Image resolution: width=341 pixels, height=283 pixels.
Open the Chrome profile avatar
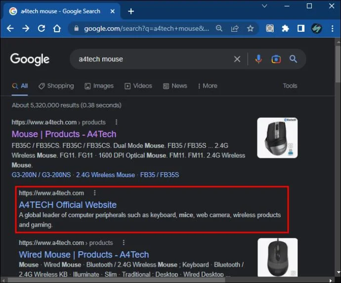coord(317,29)
